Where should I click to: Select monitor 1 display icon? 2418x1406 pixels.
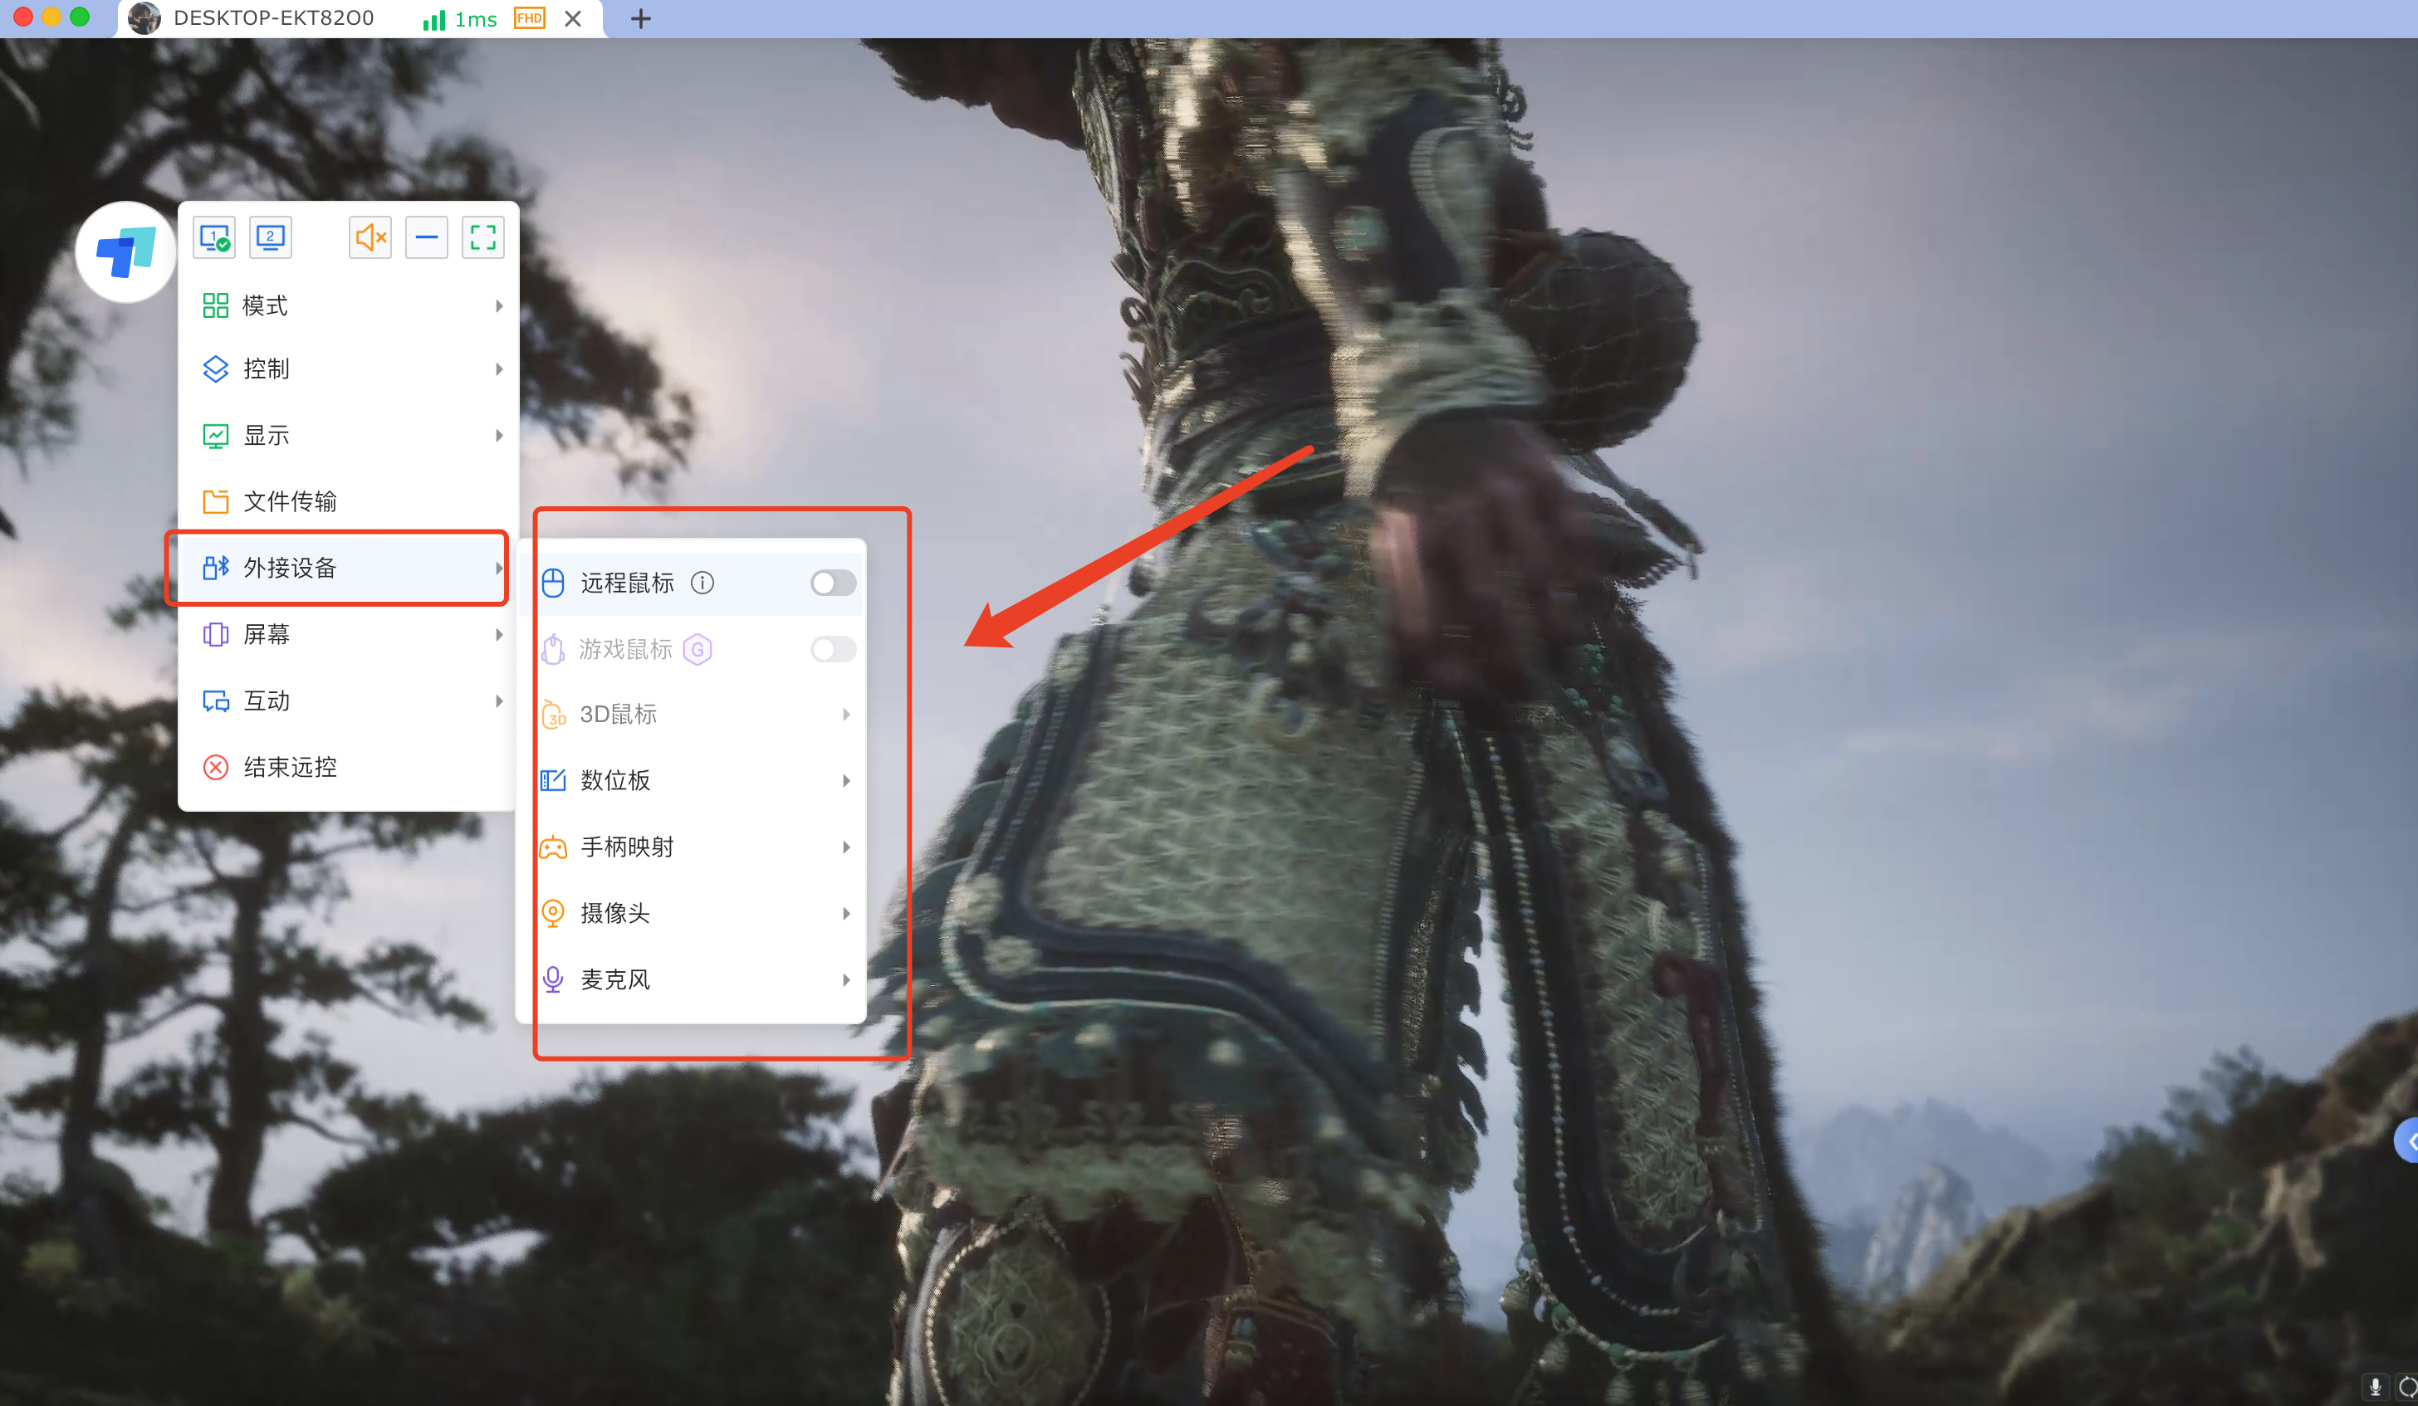click(214, 237)
